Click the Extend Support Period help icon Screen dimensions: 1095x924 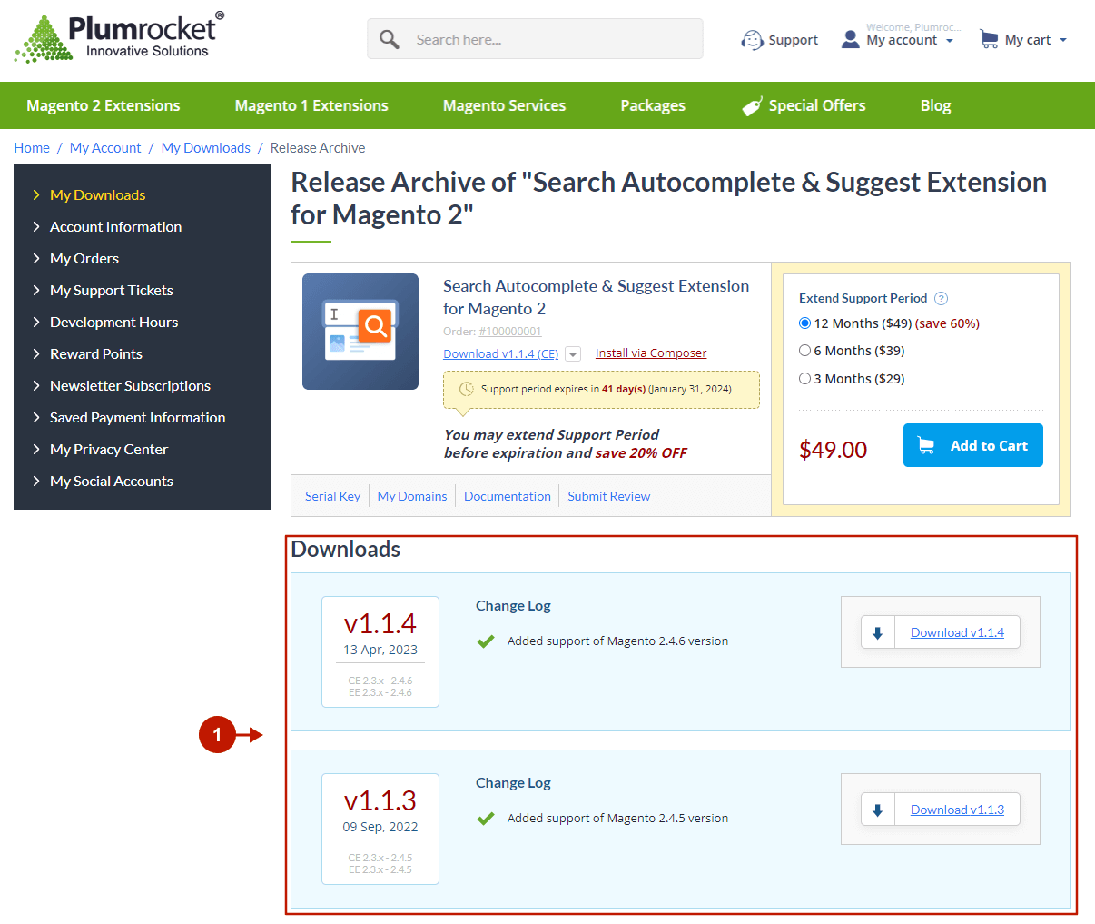pos(942,299)
